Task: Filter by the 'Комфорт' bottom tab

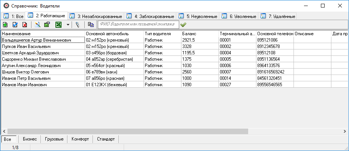Action: tap(81, 139)
